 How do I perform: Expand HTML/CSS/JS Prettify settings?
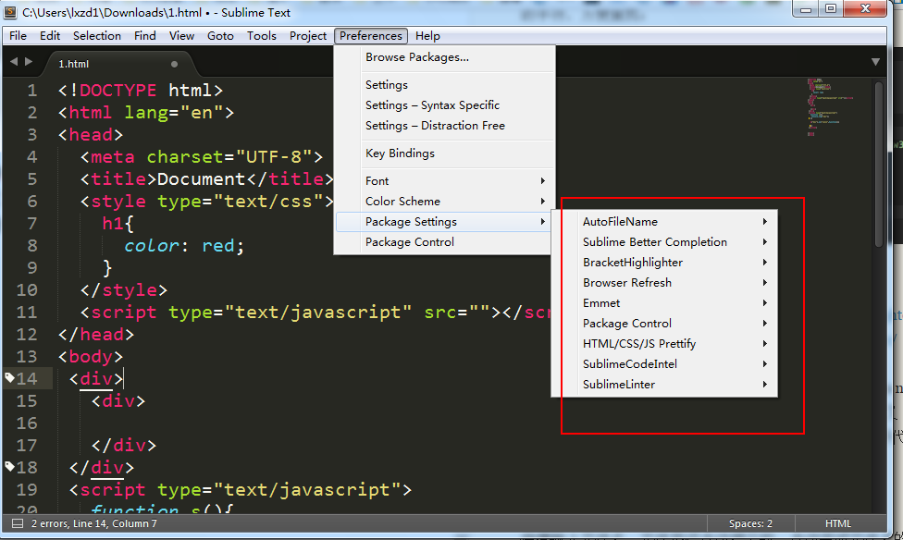tap(664, 344)
